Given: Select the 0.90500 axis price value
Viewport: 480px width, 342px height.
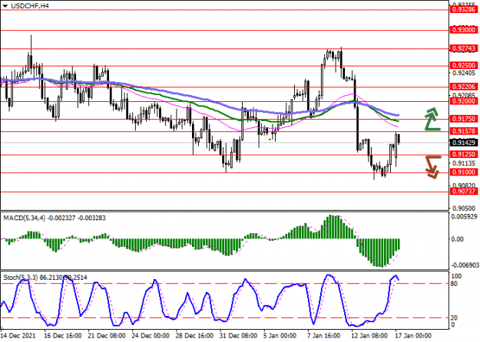Looking at the screenshot, I should tap(464, 209).
